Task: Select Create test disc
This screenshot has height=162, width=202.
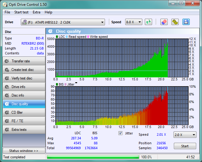Action: click(x=24, y=70)
